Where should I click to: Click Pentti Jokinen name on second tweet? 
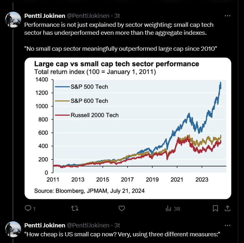click(45, 225)
